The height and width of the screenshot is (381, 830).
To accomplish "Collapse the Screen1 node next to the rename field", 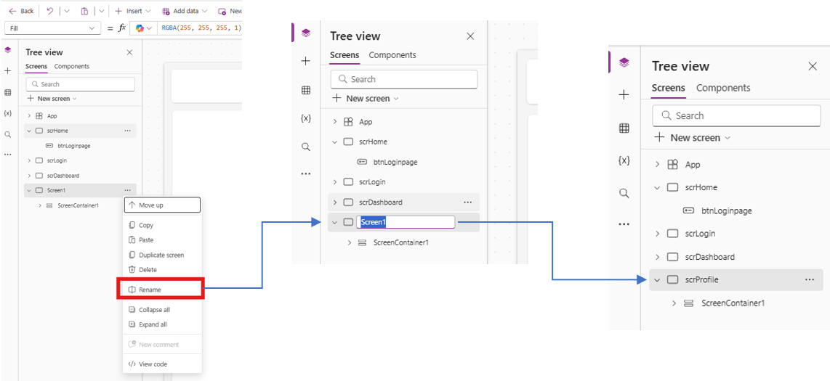I will [x=334, y=223].
